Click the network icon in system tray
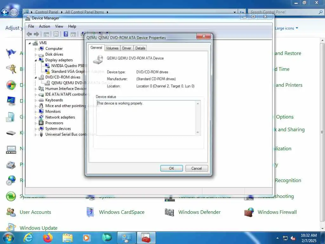Image resolution: width=325 pixels, height=244 pixels. pos(285,238)
